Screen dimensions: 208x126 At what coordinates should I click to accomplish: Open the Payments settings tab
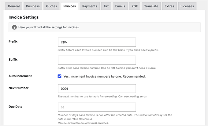click(x=90, y=6)
